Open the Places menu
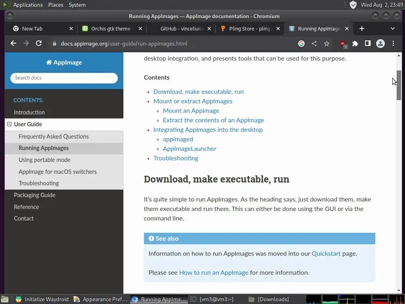Image resolution: width=405 pixels, height=304 pixels. coord(55,5)
